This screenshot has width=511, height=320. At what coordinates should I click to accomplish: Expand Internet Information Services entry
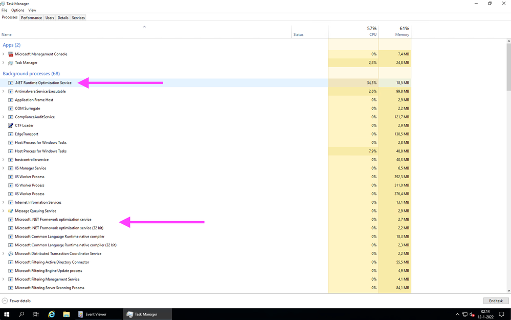click(x=3, y=202)
